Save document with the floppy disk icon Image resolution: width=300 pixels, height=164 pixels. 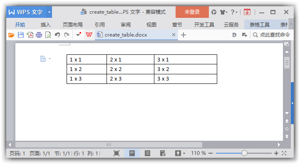[21, 35]
